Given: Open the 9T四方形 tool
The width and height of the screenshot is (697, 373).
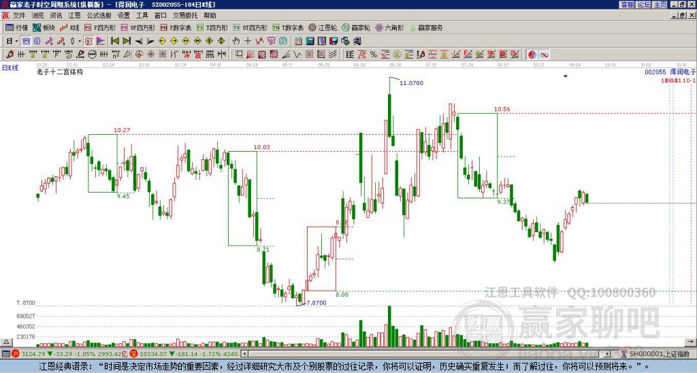Looking at the screenshot, I should [x=250, y=27].
